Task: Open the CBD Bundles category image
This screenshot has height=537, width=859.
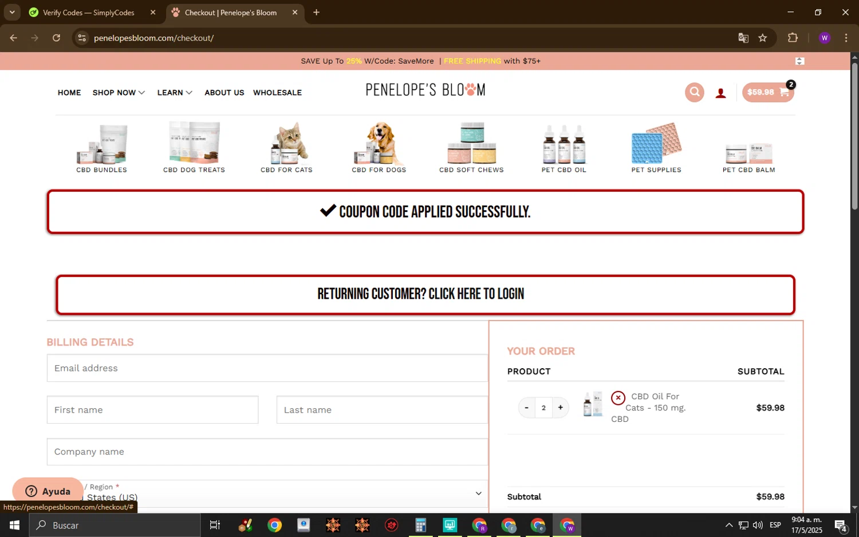Action: pyautogui.click(x=102, y=143)
